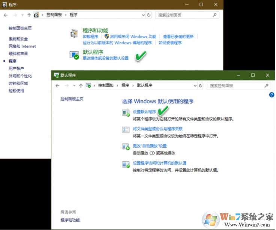Viewport: 276px width, 230px height.
Task: Click 卸载程序 link
Action: coord(90,37)
